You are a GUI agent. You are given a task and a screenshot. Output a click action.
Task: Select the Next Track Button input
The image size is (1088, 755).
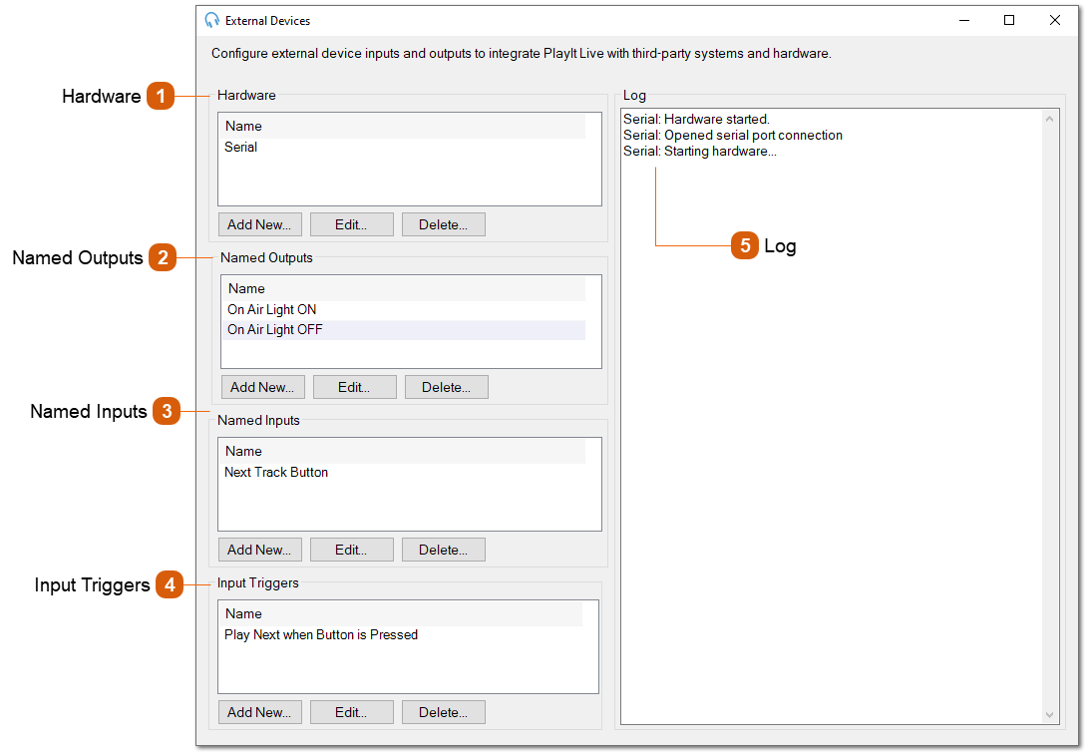point(276,473)
